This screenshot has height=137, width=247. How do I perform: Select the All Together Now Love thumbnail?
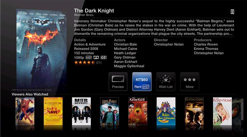point(53,111)
